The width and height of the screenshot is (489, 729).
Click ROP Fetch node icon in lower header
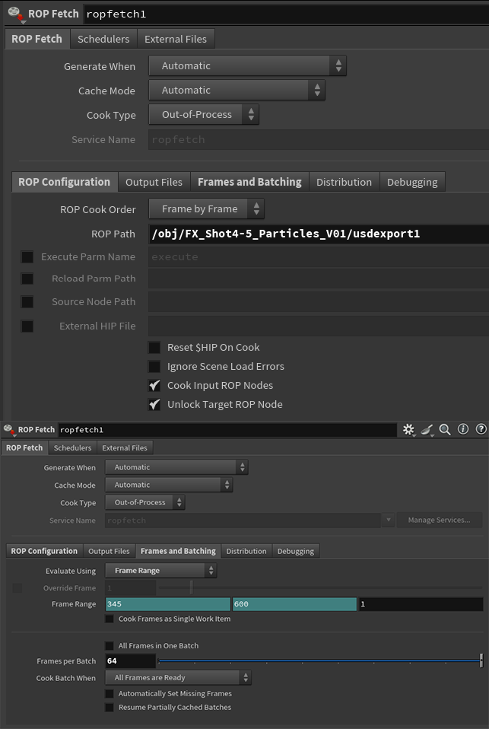click(x=9, y=430)
